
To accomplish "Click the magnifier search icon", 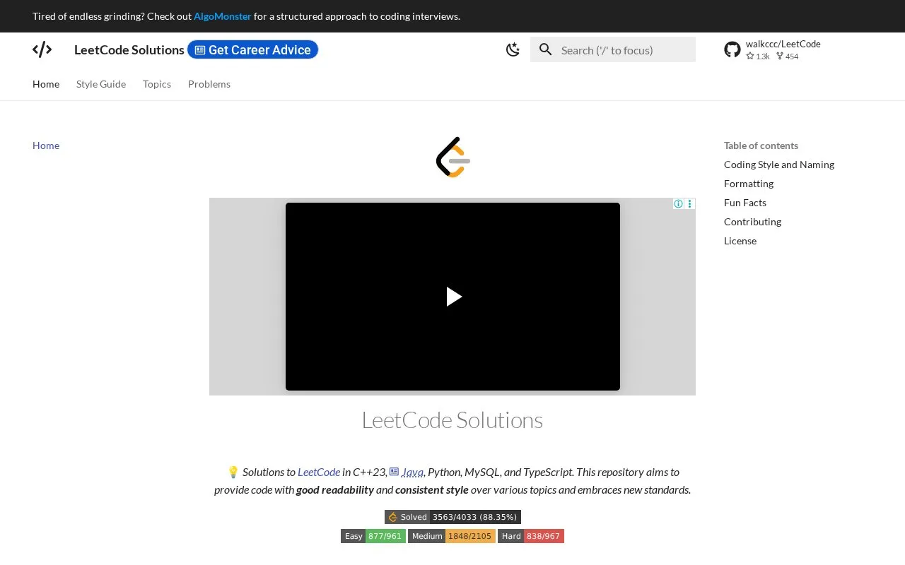I will (x=545, y=49).
